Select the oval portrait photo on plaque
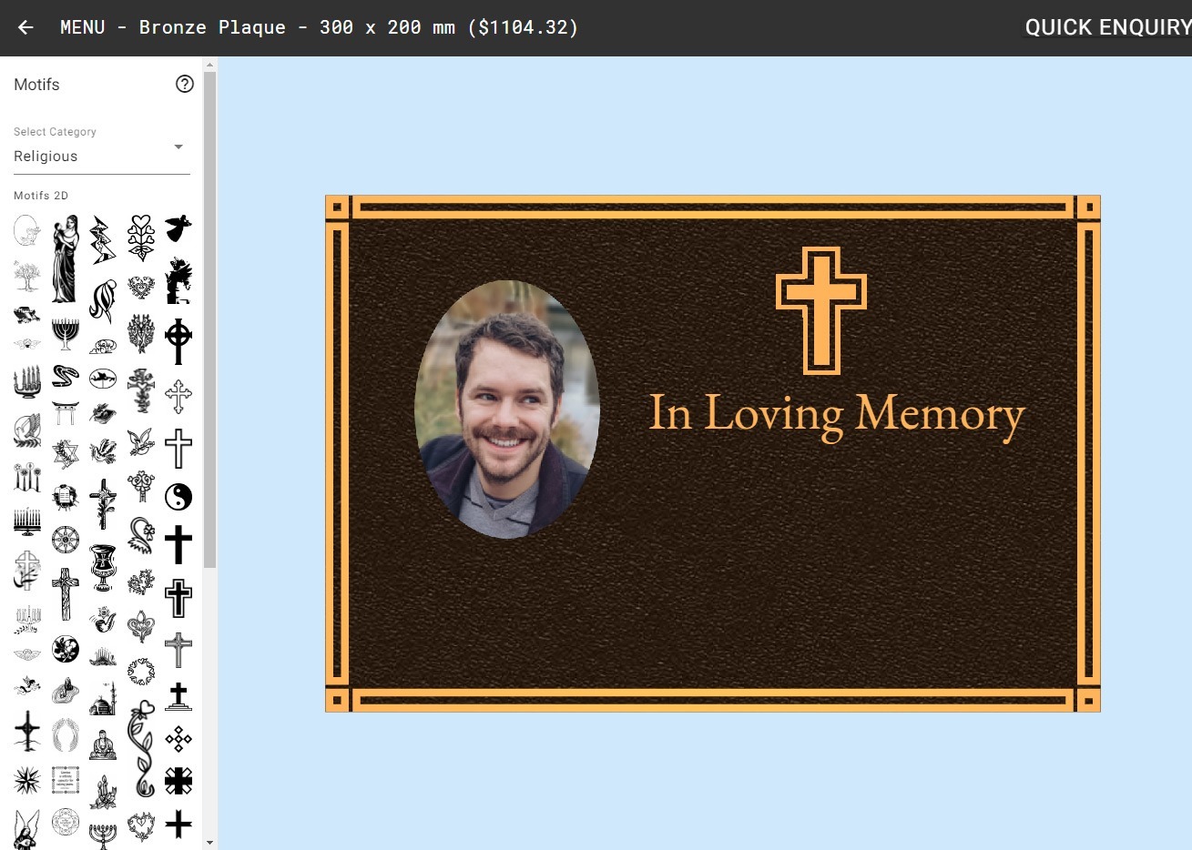 pos(507,409)
